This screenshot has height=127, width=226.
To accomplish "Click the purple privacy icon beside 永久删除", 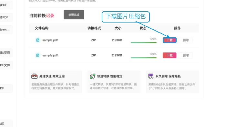I will [151, 76].
